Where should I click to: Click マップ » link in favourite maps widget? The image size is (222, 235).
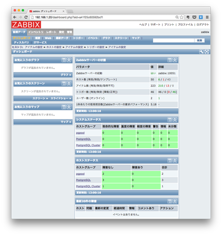pos(66,122)
